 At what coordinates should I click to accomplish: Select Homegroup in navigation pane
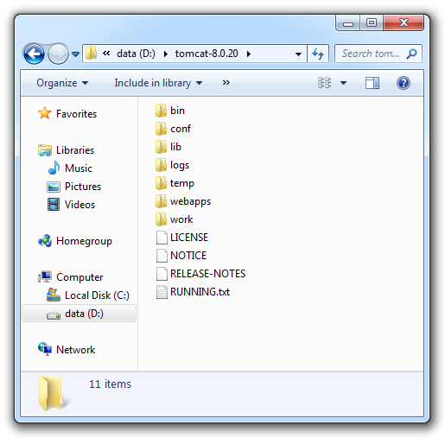click(x=84, y=241)
